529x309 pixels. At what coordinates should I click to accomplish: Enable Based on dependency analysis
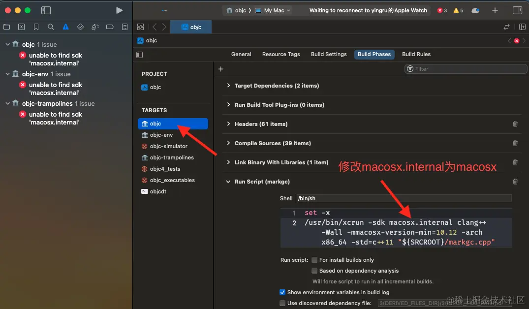[x=314, y=271]
